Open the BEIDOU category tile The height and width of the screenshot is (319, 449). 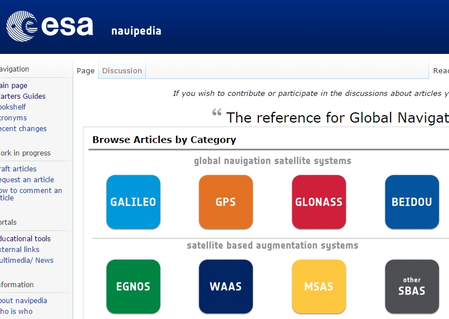point(412,202)
